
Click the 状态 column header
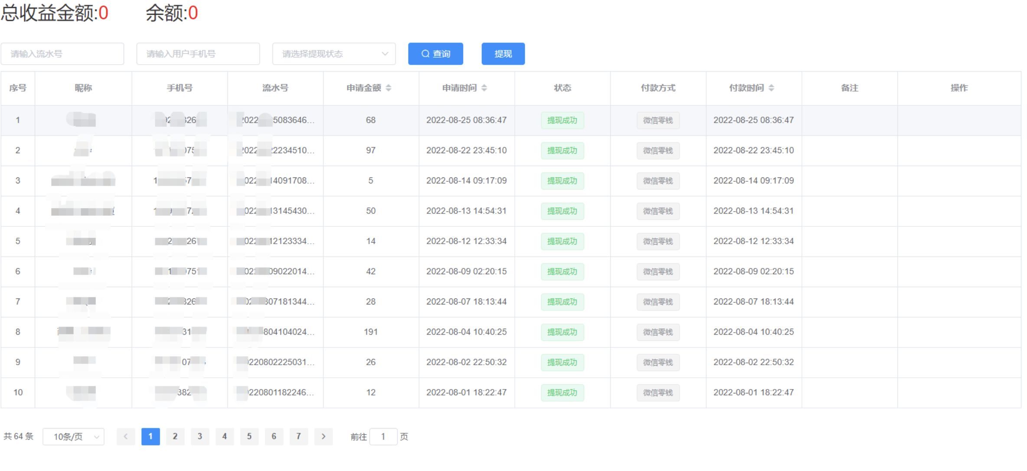tap(563, 88)
